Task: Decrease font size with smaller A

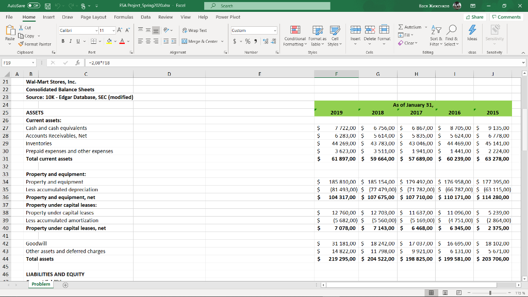Action: (128, 30)
